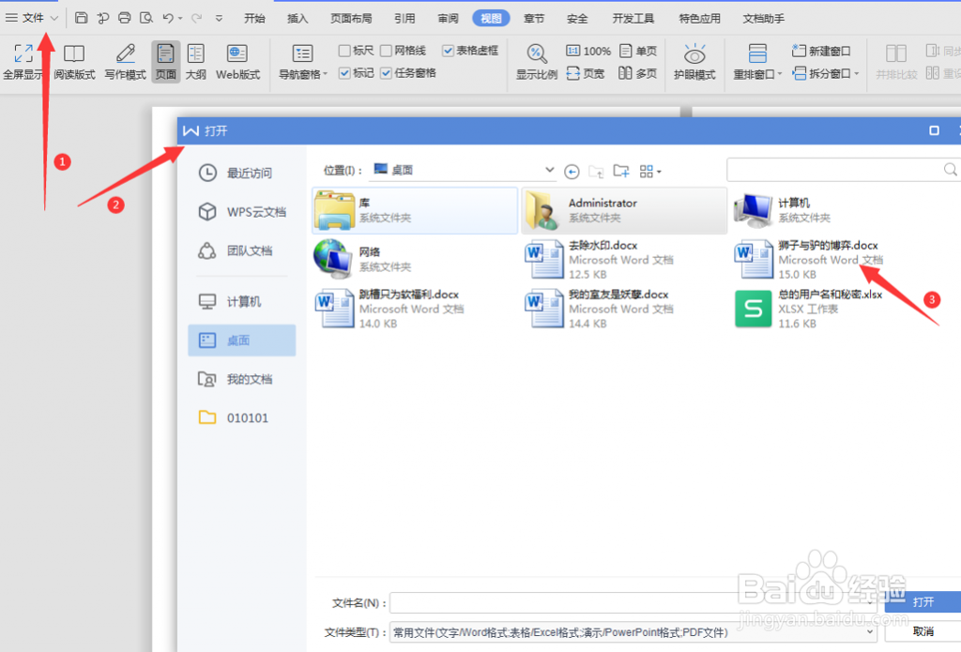Select 桌面 in dialog sidebar
This screenshot has width=961, height=652.
(242, 341)
